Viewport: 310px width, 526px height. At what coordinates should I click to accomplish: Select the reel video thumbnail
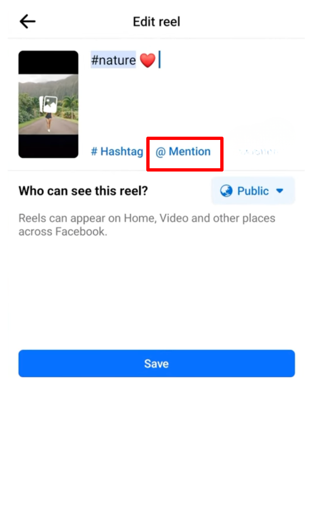48,105
